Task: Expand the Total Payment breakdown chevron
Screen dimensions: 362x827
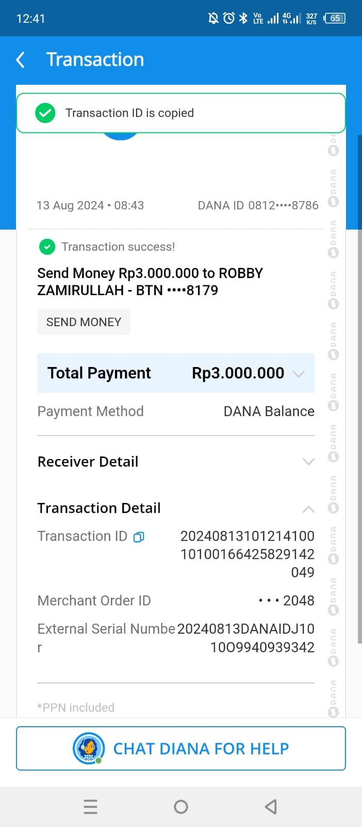Action: tap(299, 374)
